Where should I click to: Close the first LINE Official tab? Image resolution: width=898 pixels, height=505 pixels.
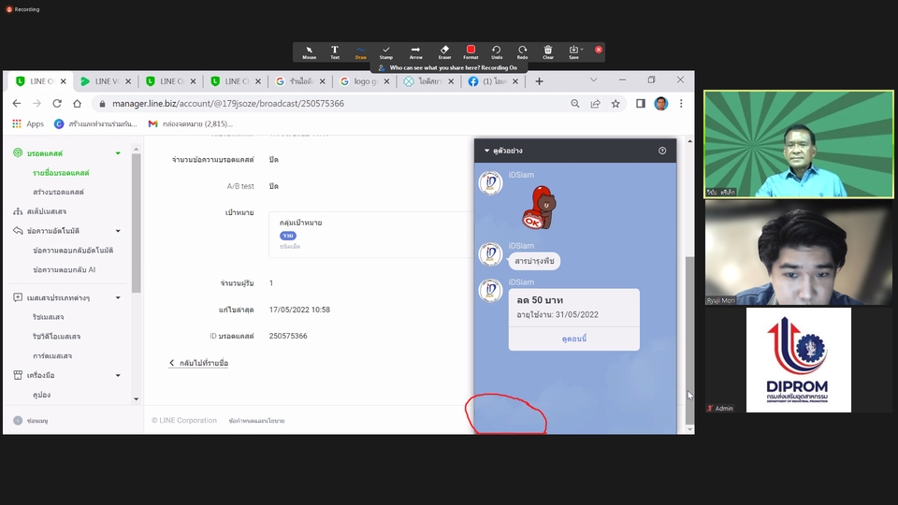[x=63, y=81]
